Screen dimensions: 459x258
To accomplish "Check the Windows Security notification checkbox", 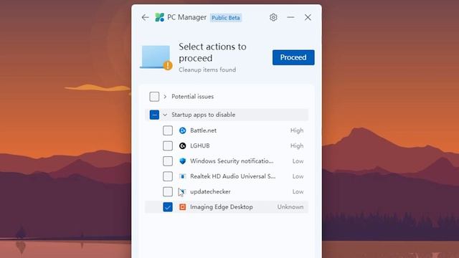I will [x=168, y=161].
